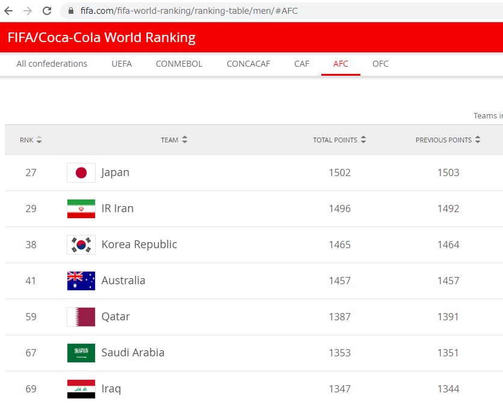
Task: Click the Qatar flag icon
Action: [x=81, y=317]
